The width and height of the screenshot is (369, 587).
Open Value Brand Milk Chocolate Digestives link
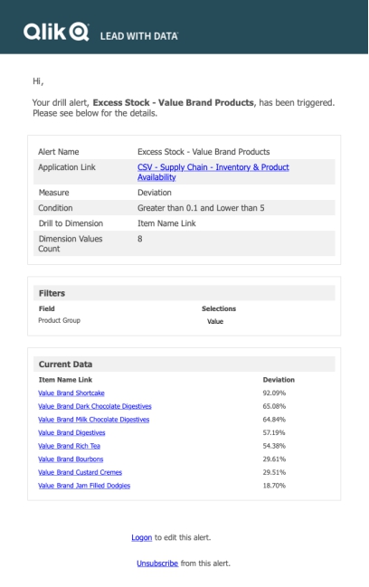[93, 420]
